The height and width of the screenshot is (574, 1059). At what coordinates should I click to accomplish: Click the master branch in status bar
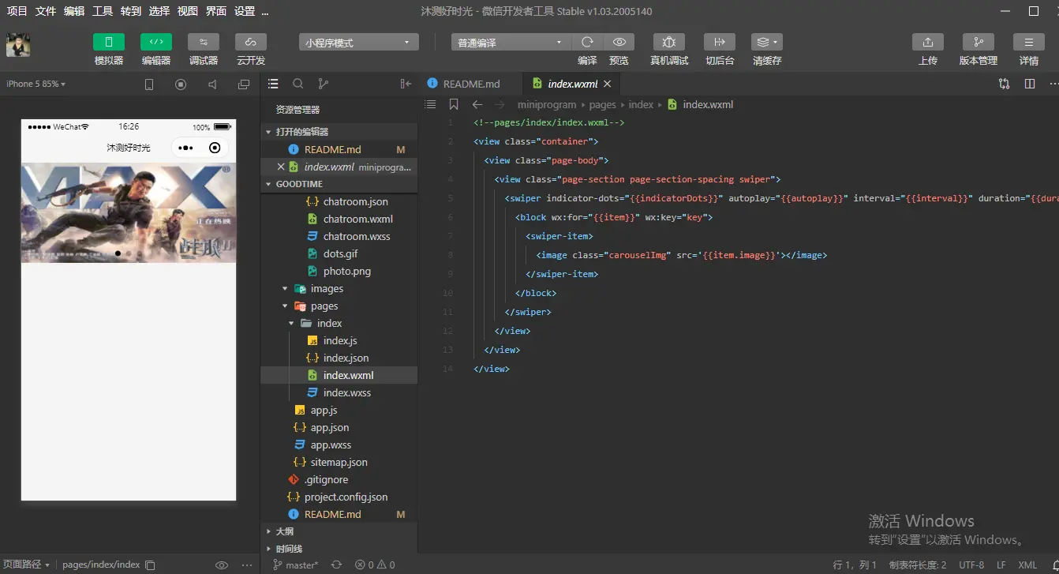pos(297,565)
